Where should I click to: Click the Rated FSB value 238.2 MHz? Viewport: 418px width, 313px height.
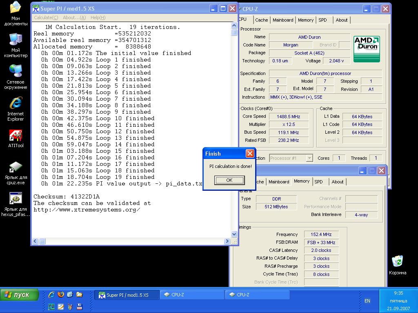[289, 140]
